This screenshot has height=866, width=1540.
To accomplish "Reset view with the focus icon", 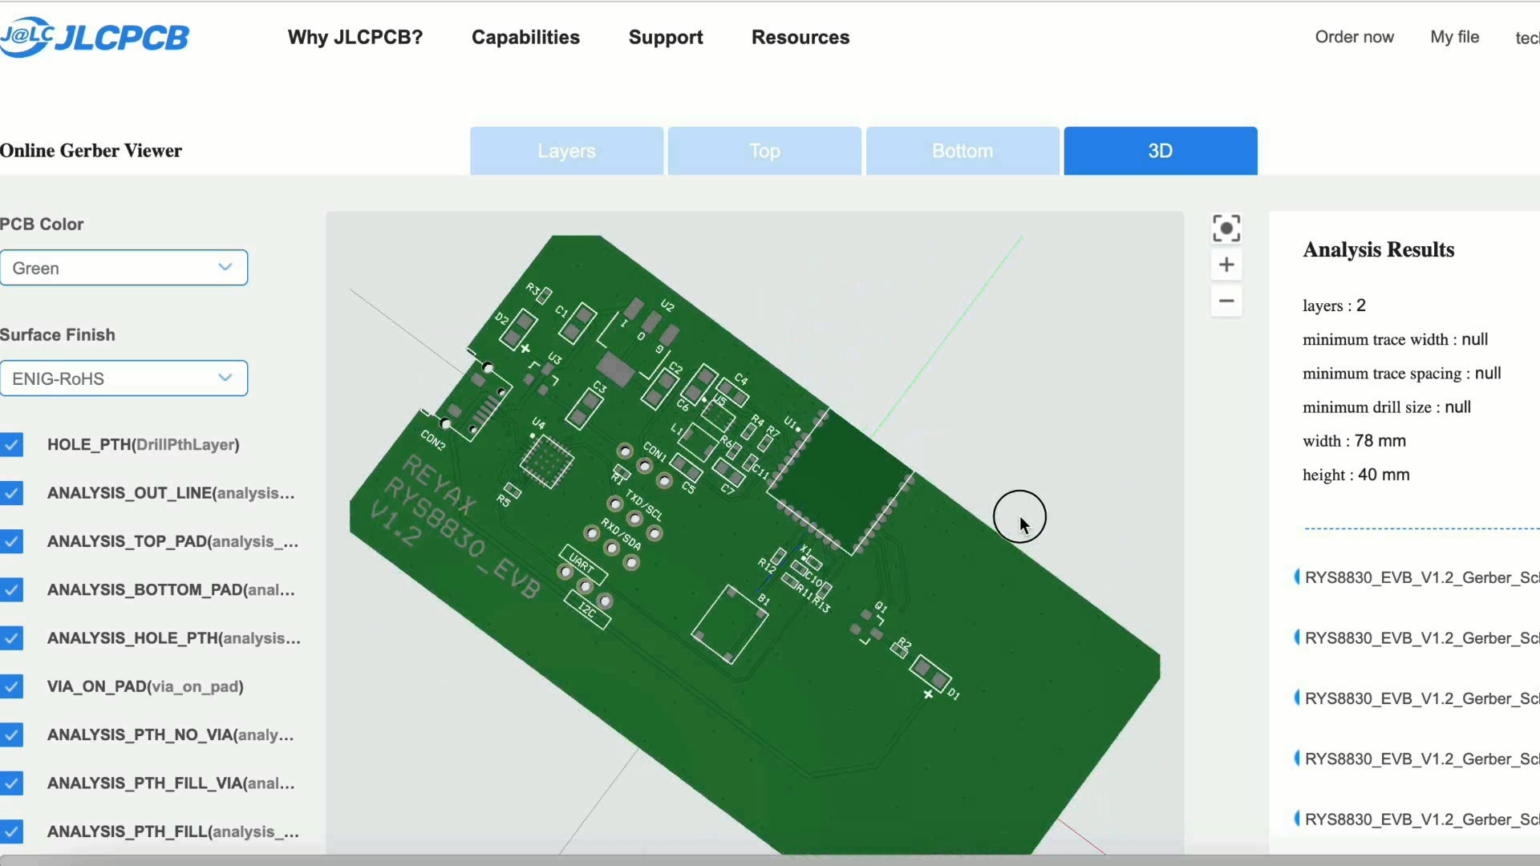I will (1226, 229).
